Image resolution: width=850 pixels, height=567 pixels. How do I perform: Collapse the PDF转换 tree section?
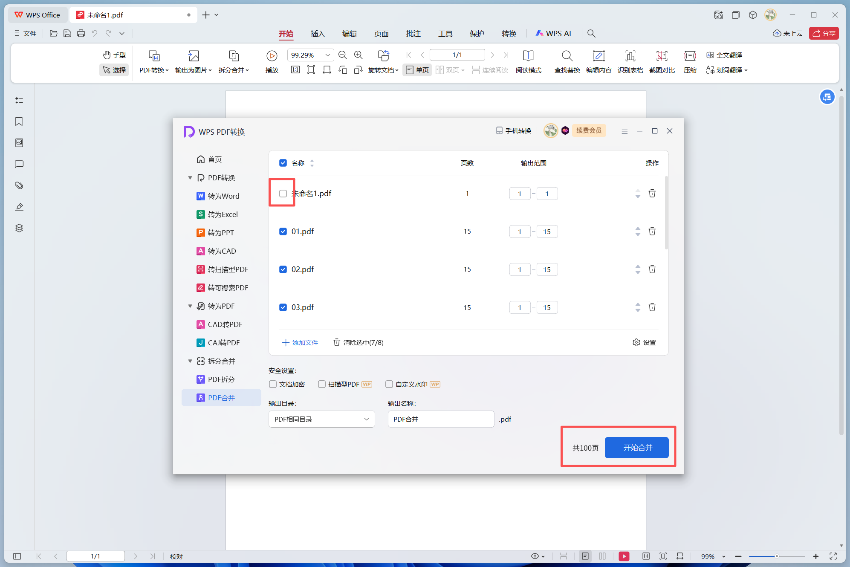(190, 178)
